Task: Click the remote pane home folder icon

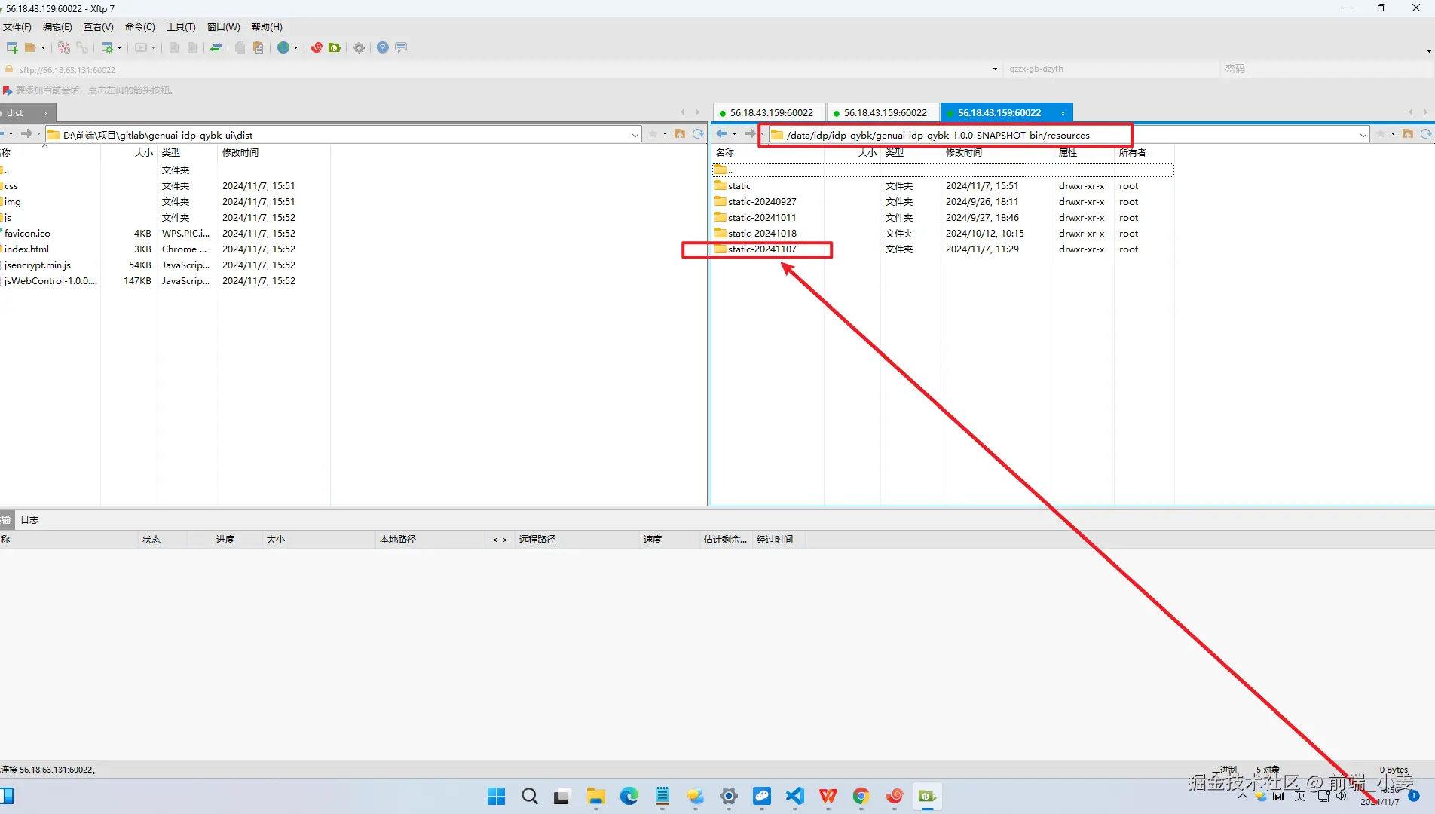Action: tap(1408, 134)
